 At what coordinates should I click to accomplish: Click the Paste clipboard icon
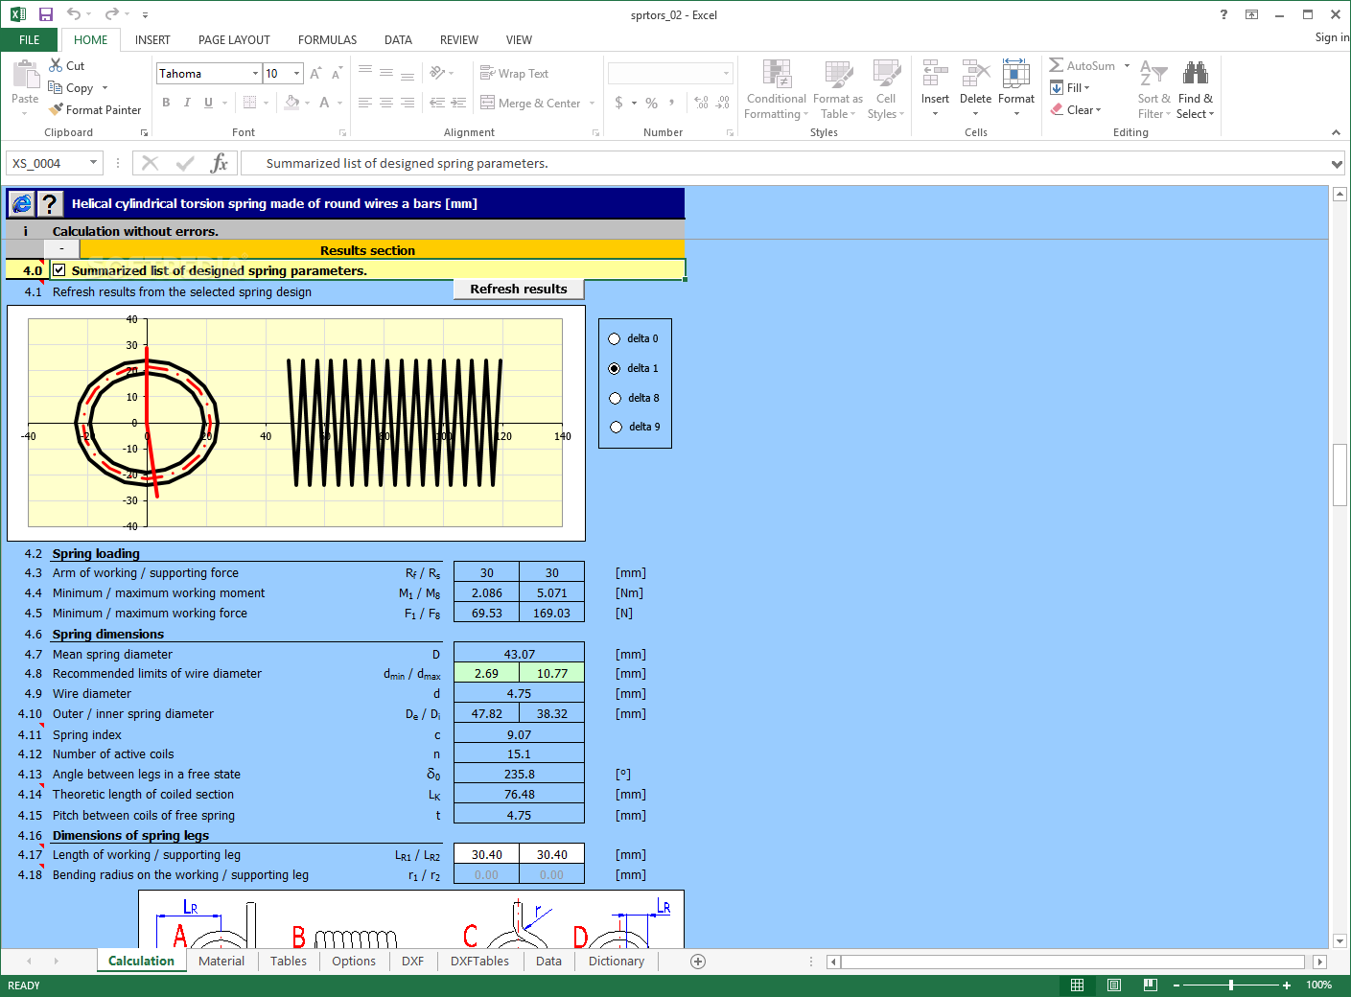coord(25,75)
